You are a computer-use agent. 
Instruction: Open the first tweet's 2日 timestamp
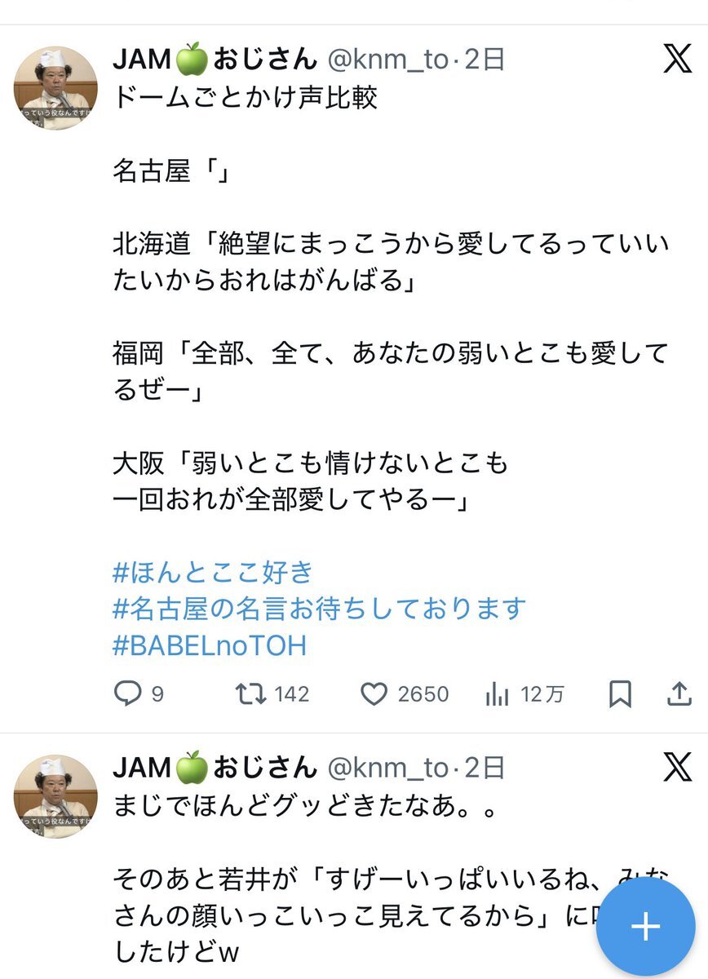click(485, 59)
